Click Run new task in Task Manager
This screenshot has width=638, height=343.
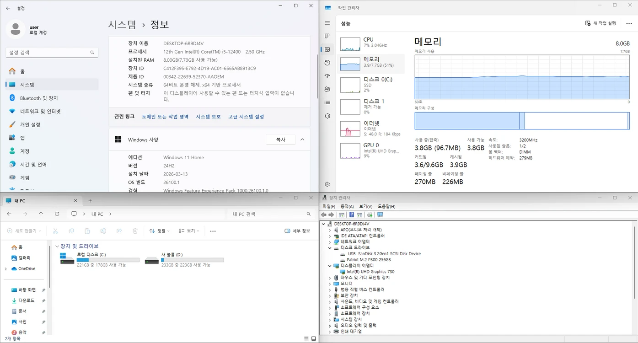600,23
